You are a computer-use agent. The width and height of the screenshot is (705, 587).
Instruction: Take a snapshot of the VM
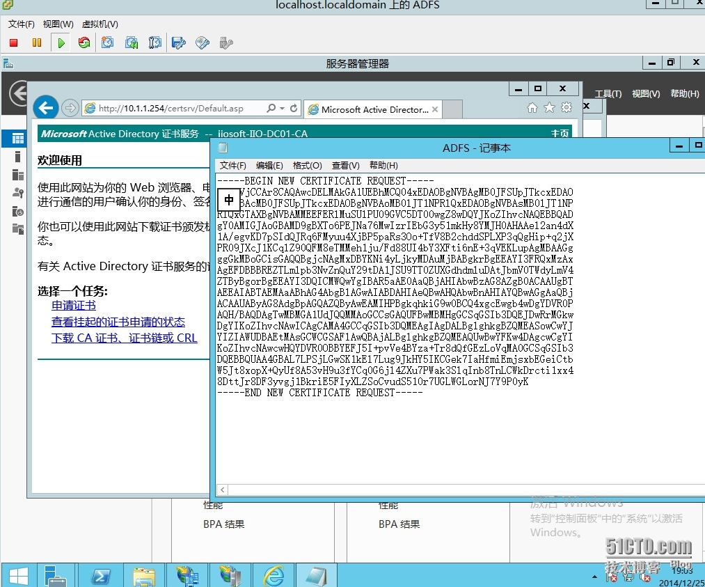click(x=107, y=42)
